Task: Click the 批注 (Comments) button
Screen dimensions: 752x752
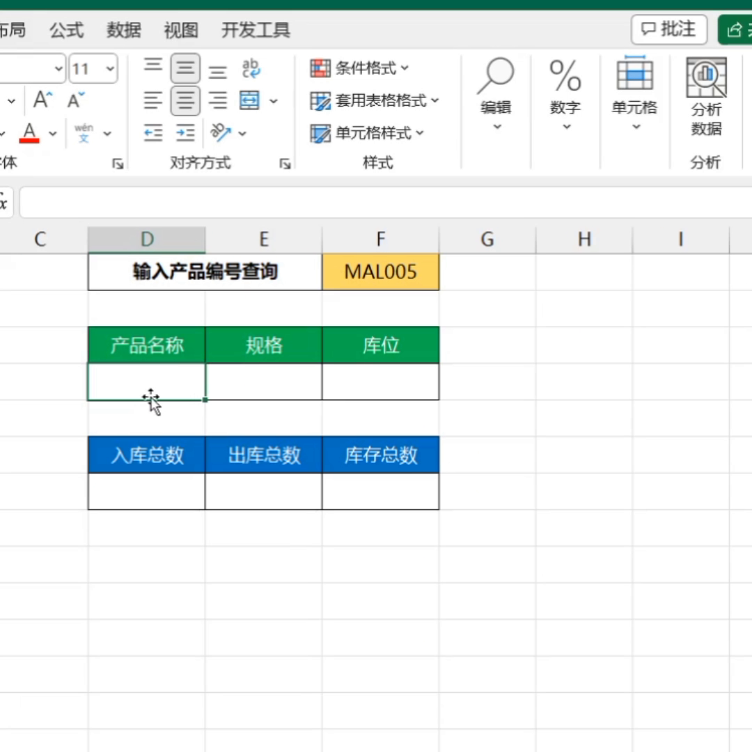Action: point(668,29)
